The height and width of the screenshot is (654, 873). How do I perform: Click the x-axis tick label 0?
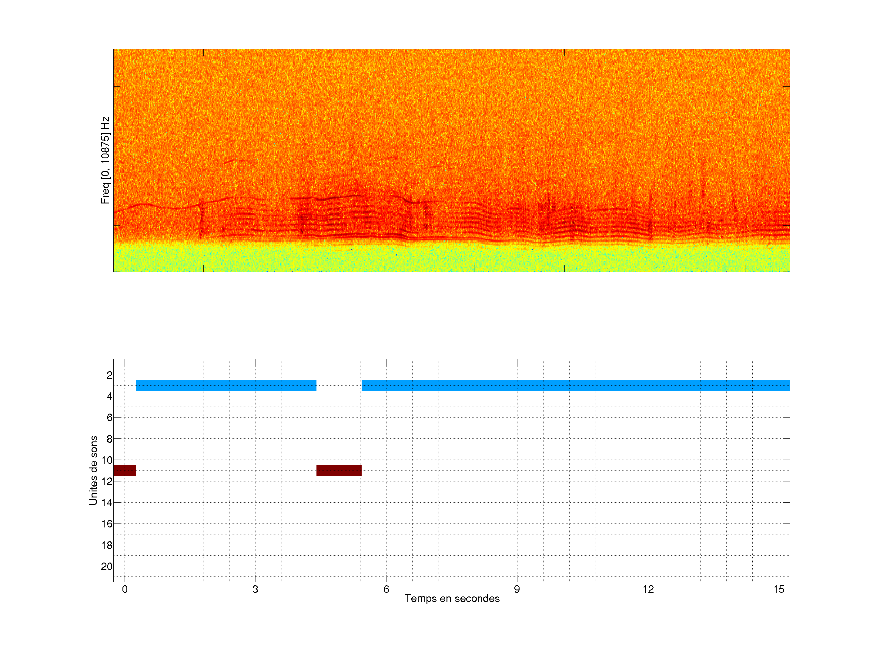(x=125, y=589)
